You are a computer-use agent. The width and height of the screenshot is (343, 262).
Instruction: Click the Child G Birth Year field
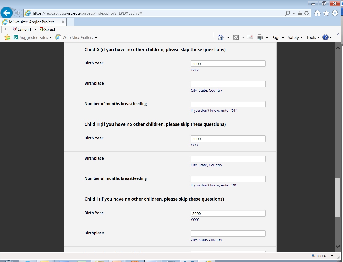click(x=228, y=64)
